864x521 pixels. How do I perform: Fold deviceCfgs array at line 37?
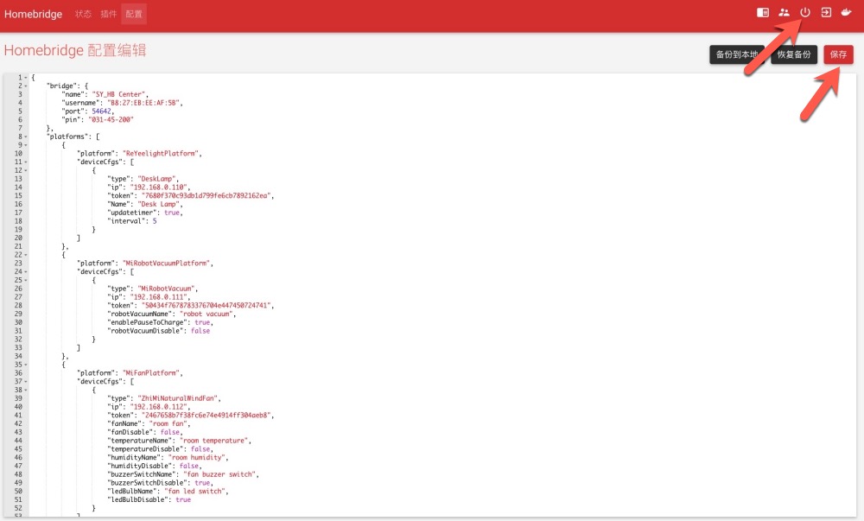26,381
